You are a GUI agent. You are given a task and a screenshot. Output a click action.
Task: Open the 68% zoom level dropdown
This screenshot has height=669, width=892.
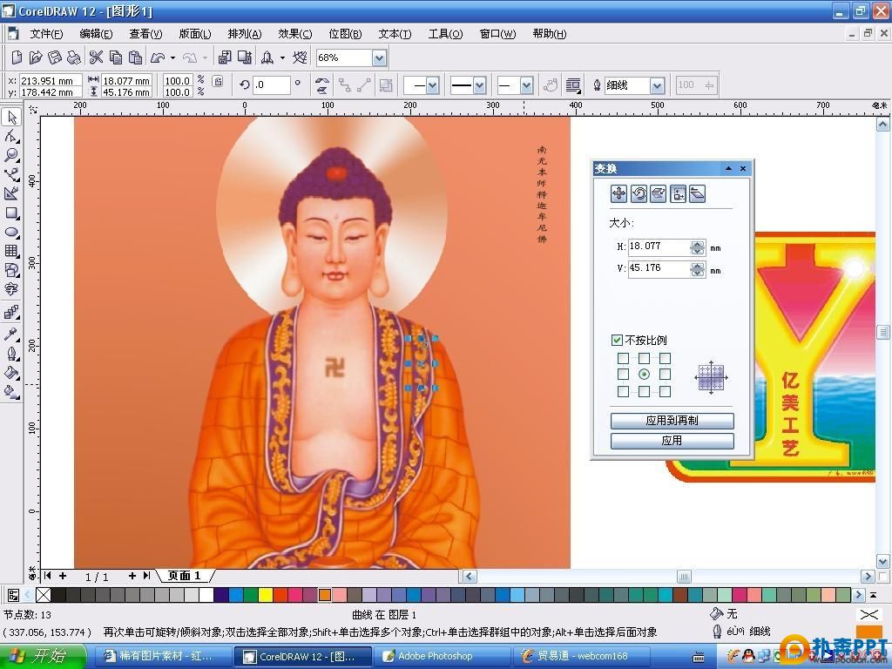click(x=380, y=57)
